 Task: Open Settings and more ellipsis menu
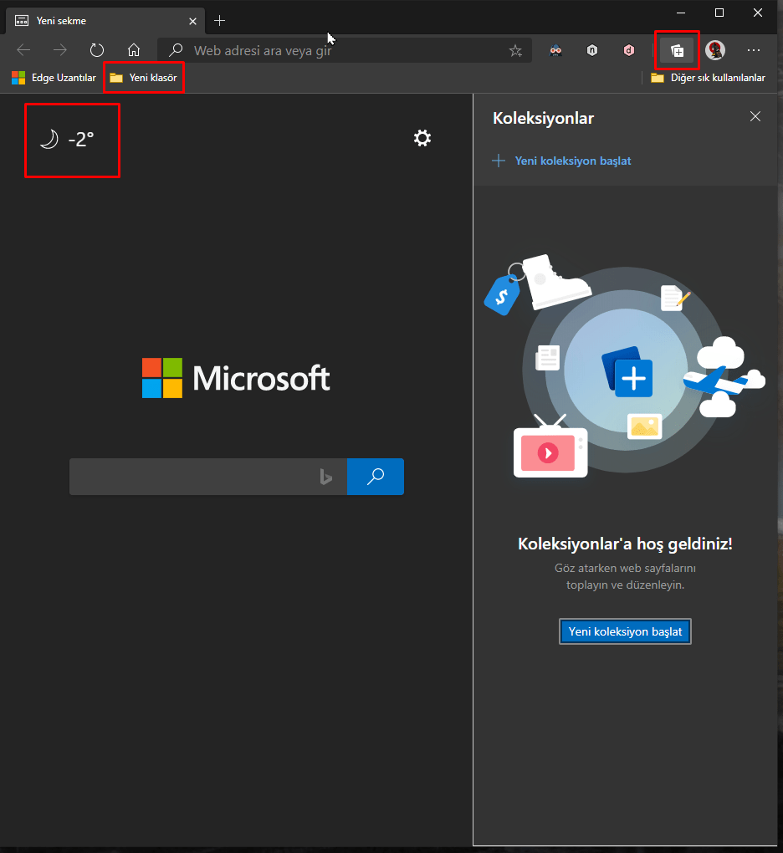point(754,50)
